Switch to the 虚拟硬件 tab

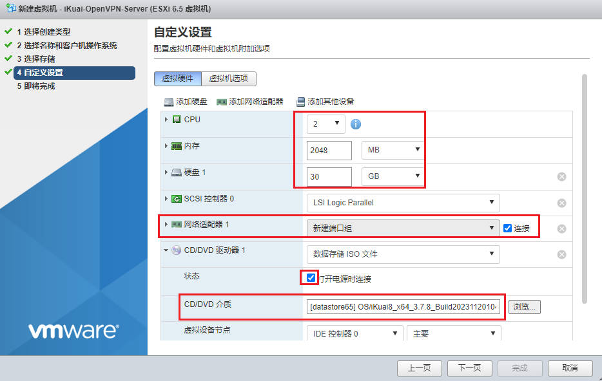[x=178, y=79]
